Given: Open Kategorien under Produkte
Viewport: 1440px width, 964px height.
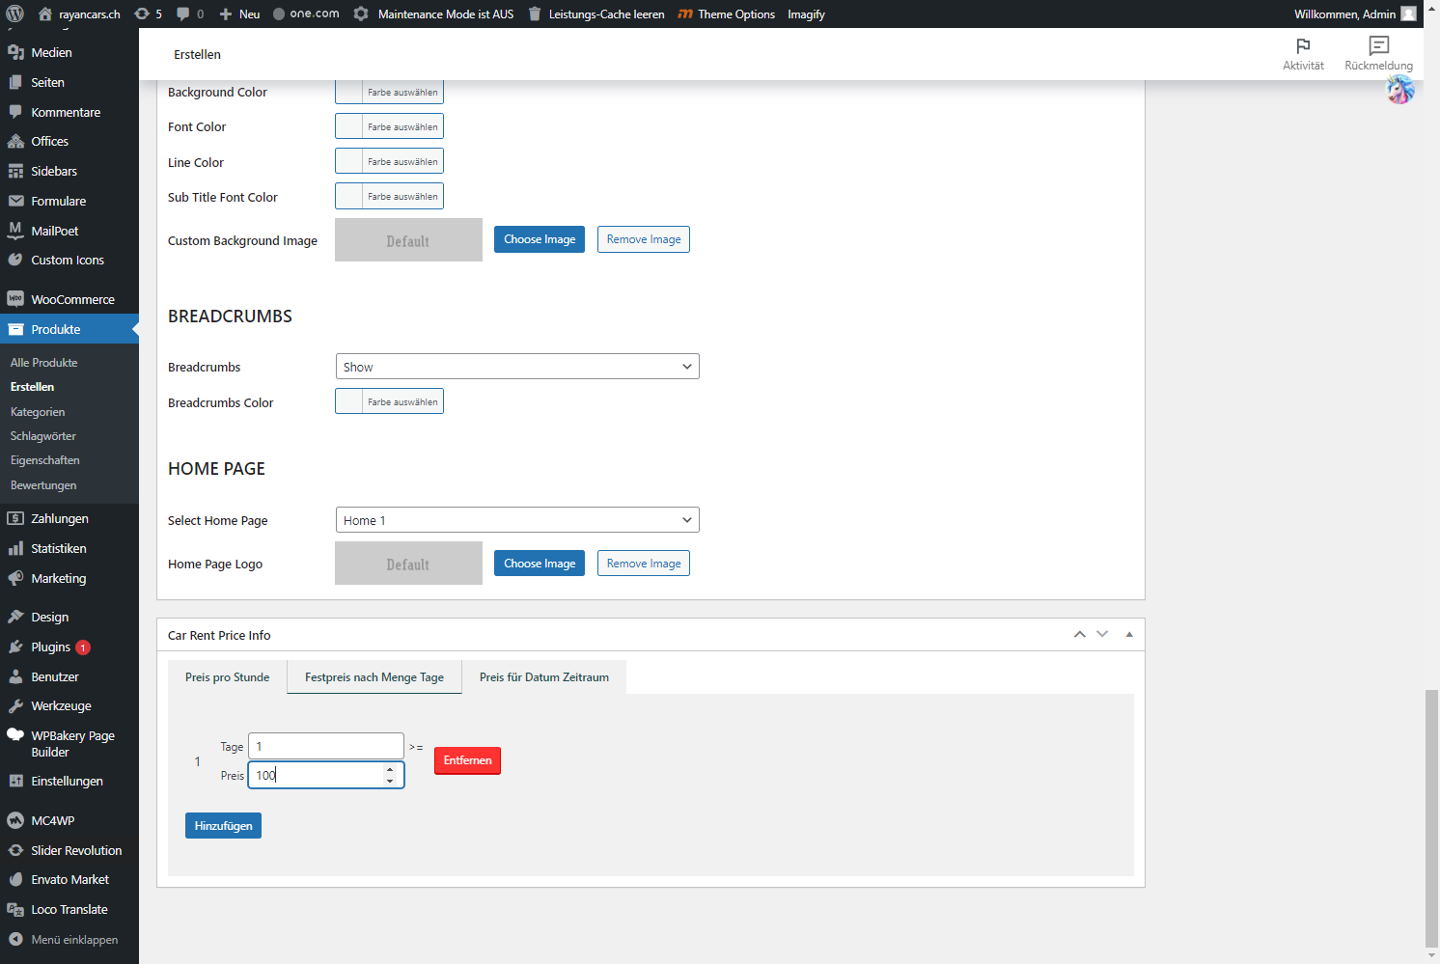Looking at the screenshot, I should tap(38, 412).
